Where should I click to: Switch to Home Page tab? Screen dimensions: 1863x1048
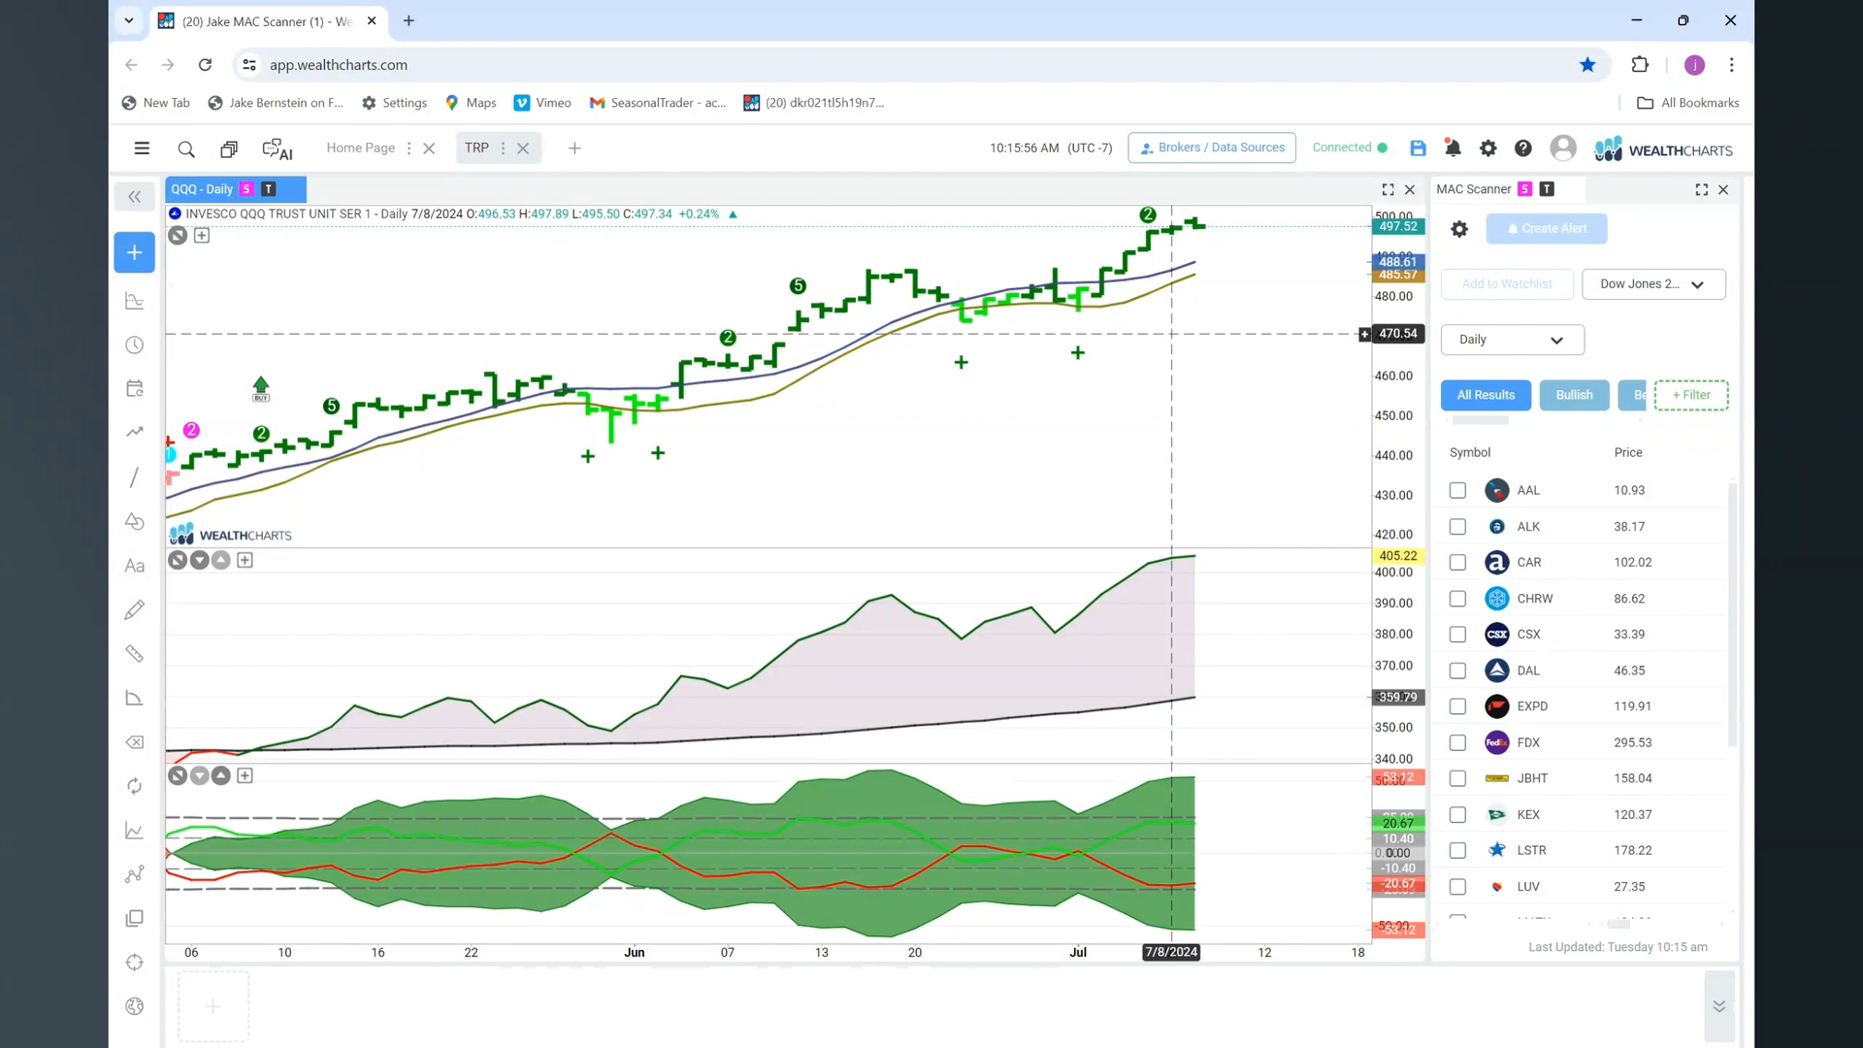(x=360, y=147)
